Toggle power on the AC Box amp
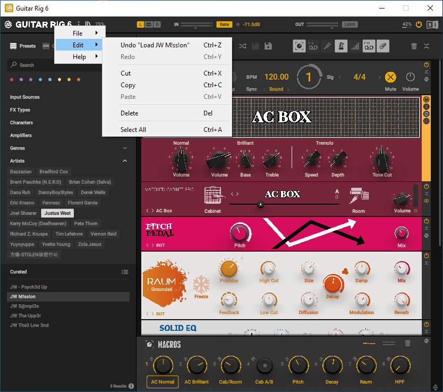Viewport: 443px width, 392px height. [x=427, y=99]
